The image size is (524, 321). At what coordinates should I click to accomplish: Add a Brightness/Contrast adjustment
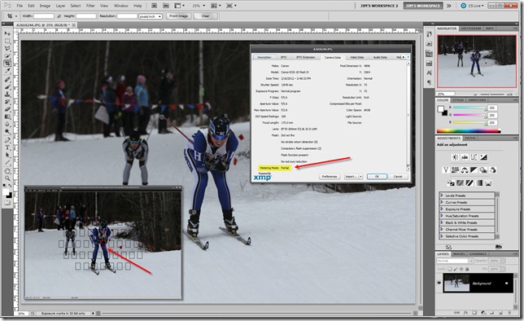coord(455,157)
